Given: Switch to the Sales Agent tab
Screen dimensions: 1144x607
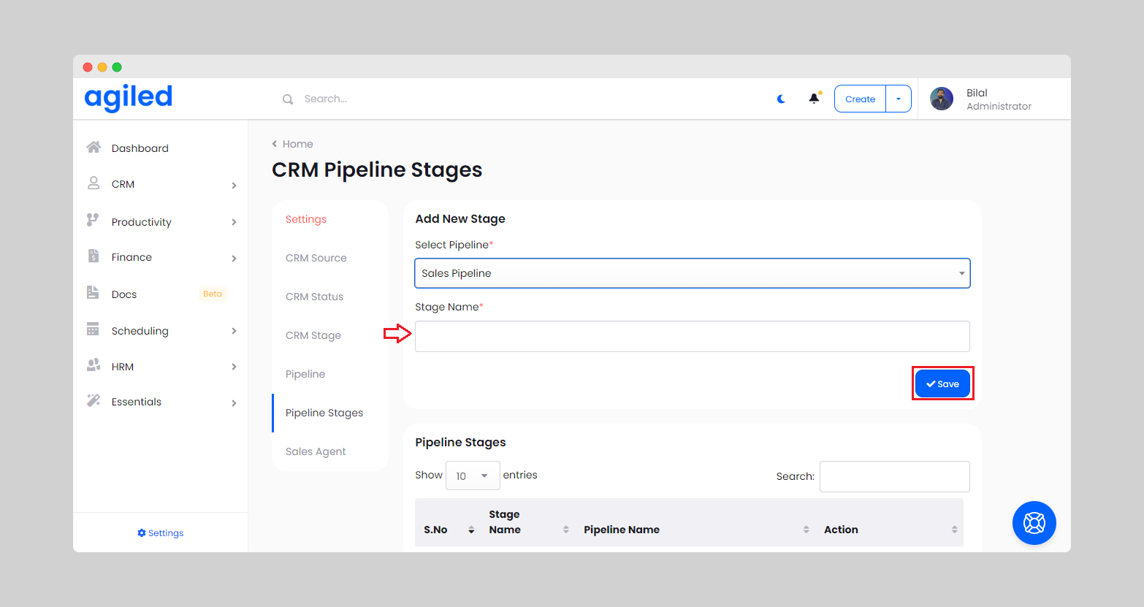Looking at the screenshot, I should point(316,451).
